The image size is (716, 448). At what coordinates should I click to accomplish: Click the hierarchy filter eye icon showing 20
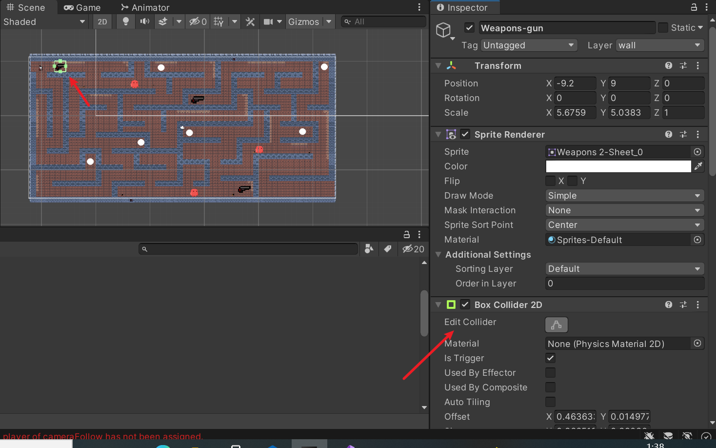pyautogui.click(x=413, y=249)
